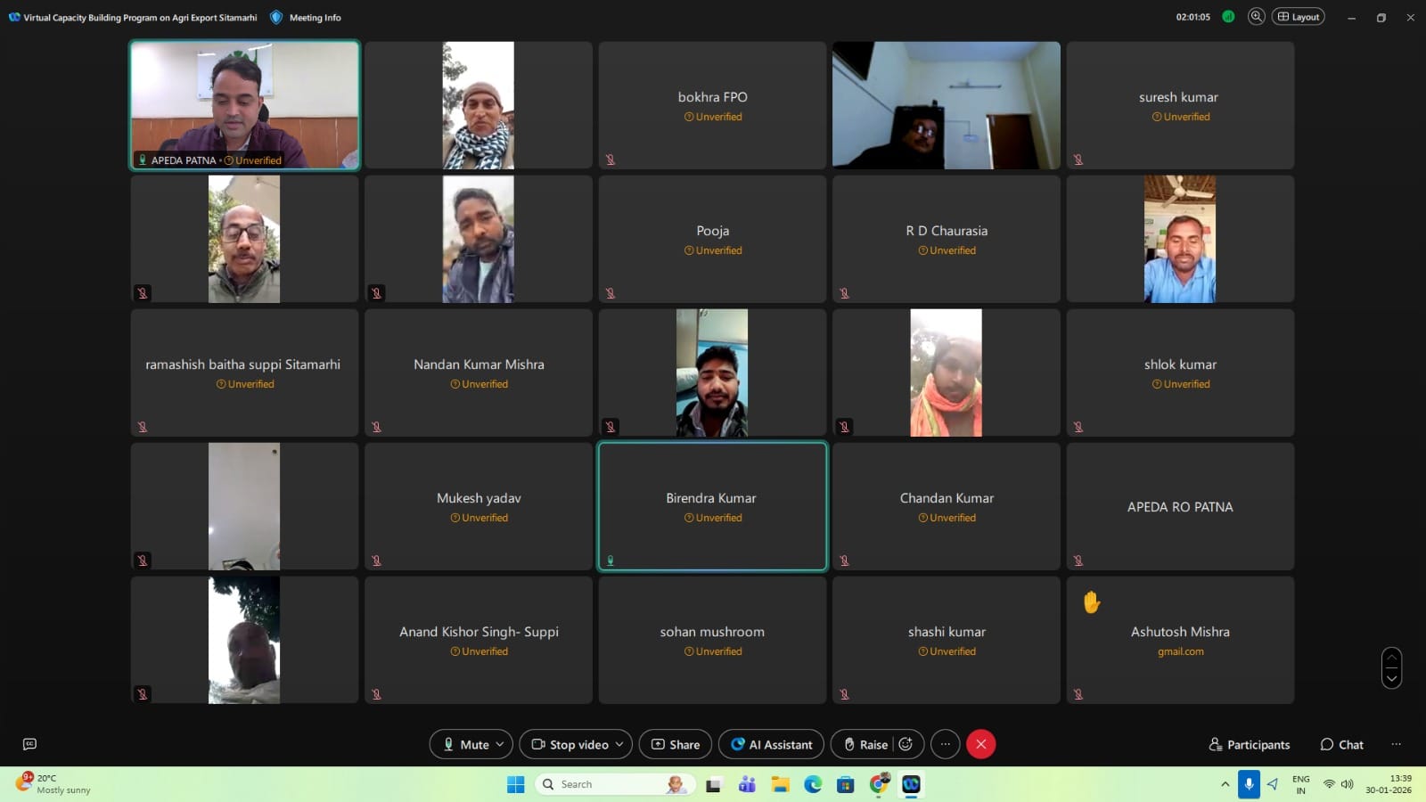1426x802 pixels.
Task: Toggle closed captions at bottom left
Action: [29, 744]
